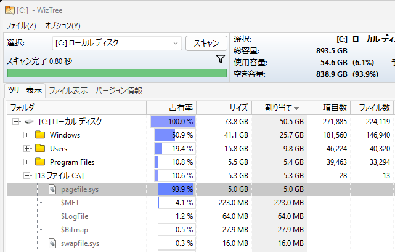This screenshot has height=252, width=395.
Task: Click the green scan progress bar
Action: (116, 73)
